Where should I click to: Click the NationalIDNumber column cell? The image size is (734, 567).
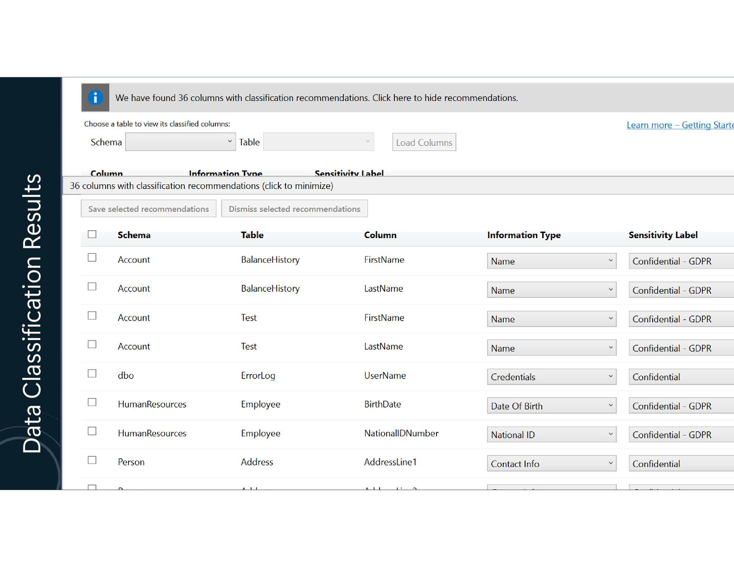coord(401,433)
